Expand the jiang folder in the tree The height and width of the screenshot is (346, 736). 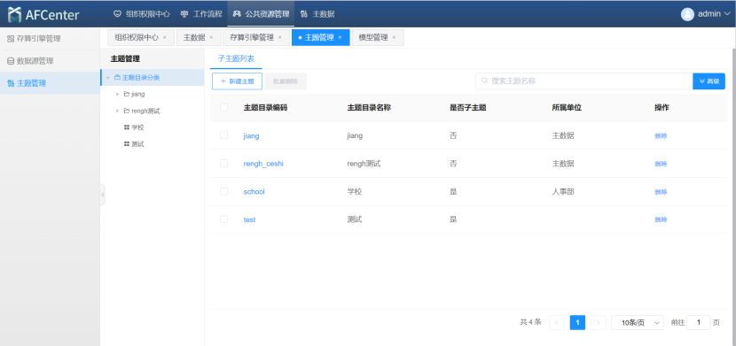tap(117, 94)
